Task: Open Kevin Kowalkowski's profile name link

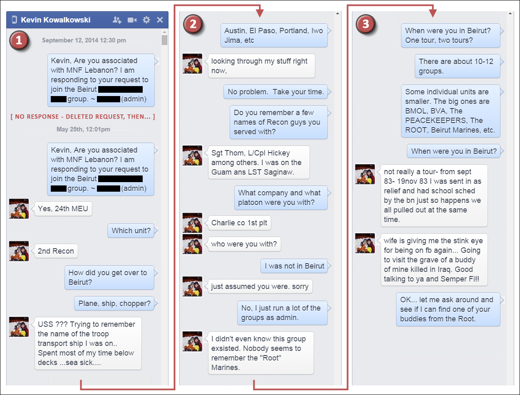Action: coord(56,20)
